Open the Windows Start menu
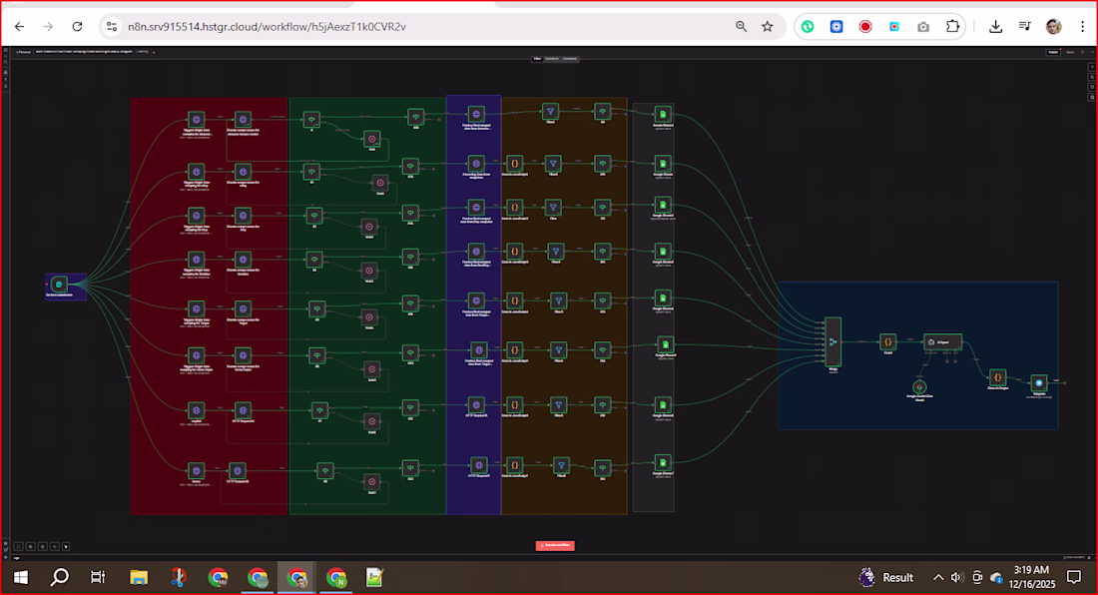The image size is (1098, 595). click(20, 577)
